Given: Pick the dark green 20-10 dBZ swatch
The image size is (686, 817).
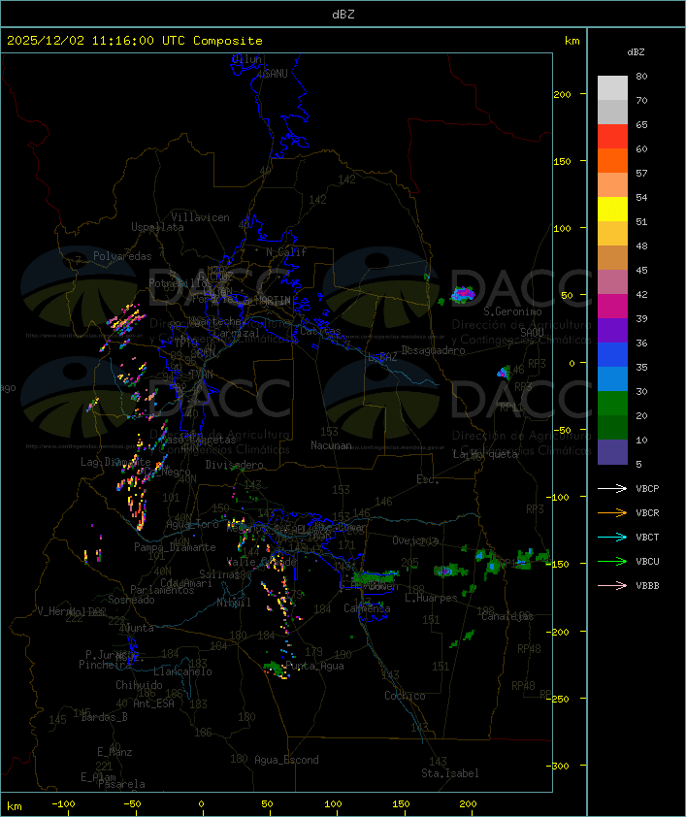Looking at the screenshot, I should [612, 427].
